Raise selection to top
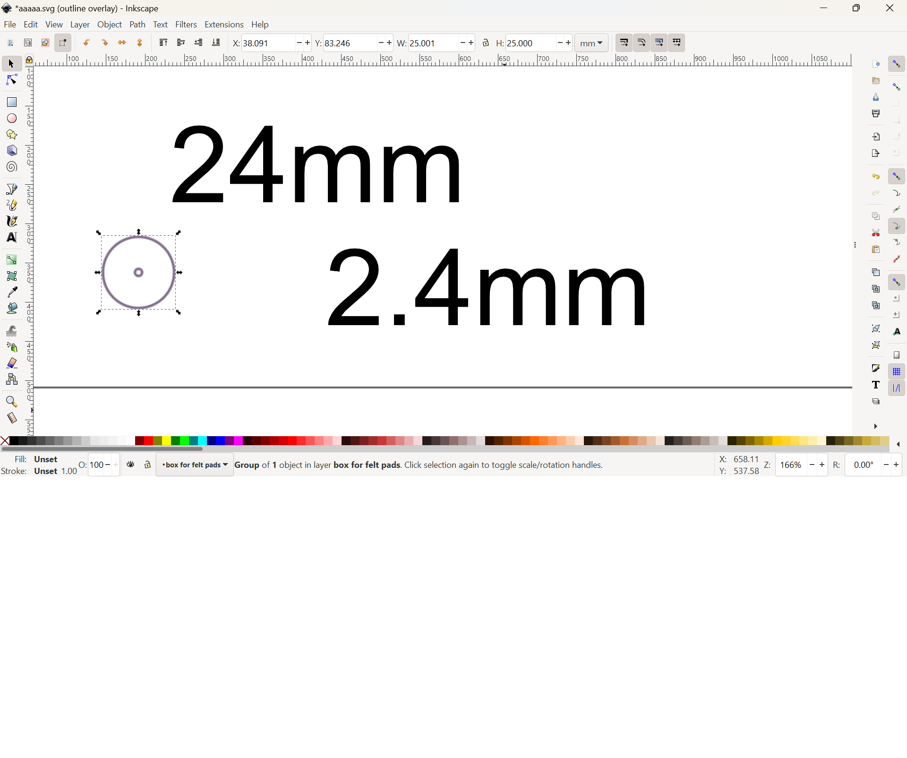 163,43
